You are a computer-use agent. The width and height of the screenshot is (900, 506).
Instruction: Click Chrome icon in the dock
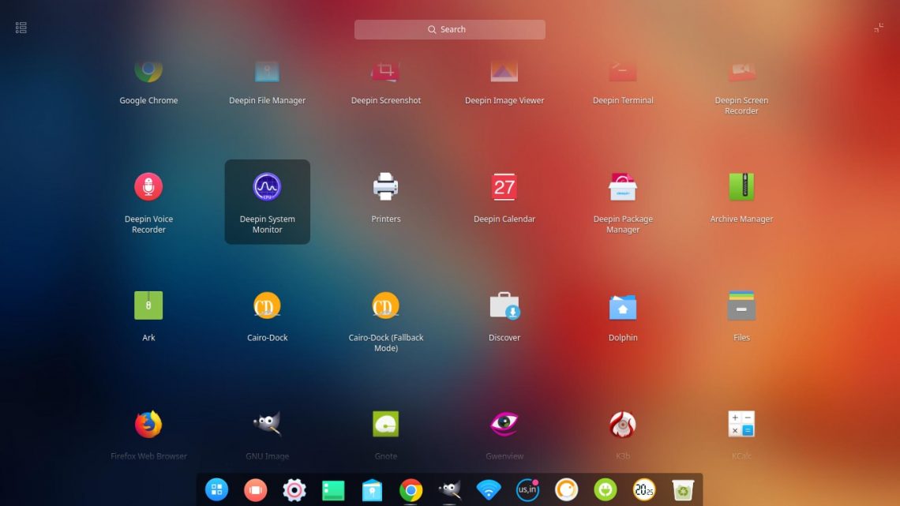pos(411,490)
